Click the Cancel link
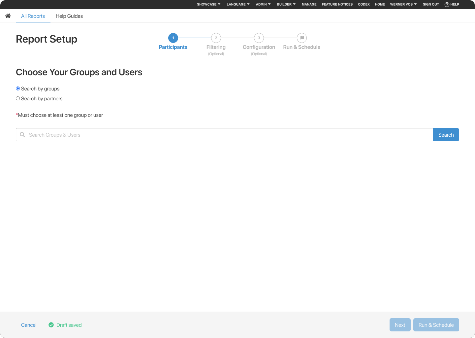This screenshot has height=338, width=475. (29, 325)
